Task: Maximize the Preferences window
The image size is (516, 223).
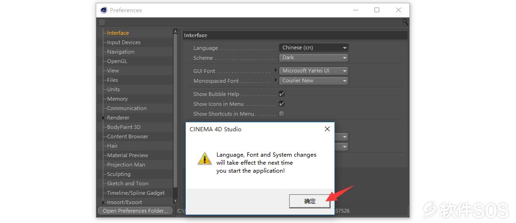Action: pos(377,10)
